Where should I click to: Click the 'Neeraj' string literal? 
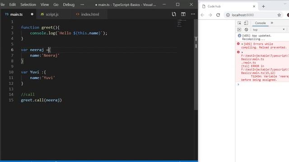[x=51, y=55]
